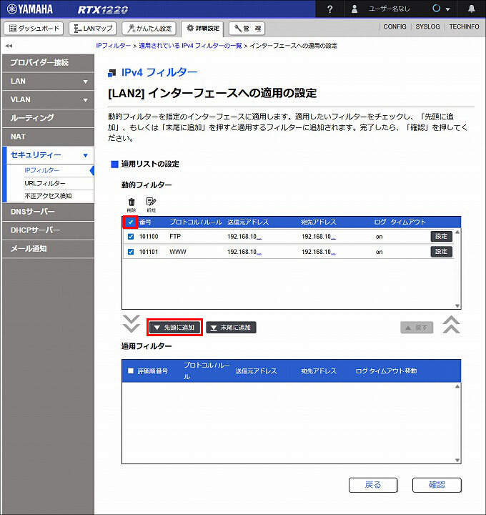Click the double up chevron icon
The image size is (486, 515).
point(451,325)
